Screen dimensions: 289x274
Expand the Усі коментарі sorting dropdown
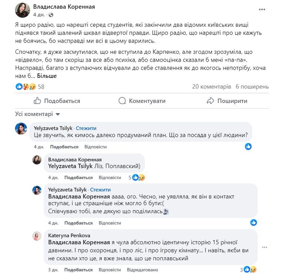(x=37, y=114)
